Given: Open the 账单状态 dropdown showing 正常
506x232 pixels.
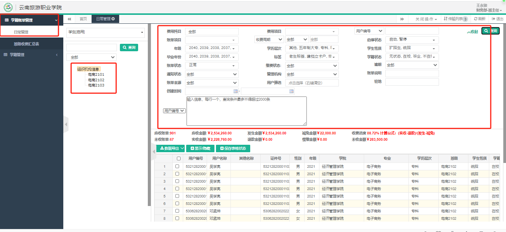Looking at the screenshot, I should coord(211,65).
